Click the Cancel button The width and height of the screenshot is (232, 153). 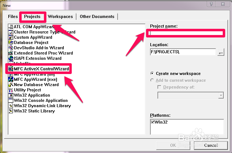(211, 145)
